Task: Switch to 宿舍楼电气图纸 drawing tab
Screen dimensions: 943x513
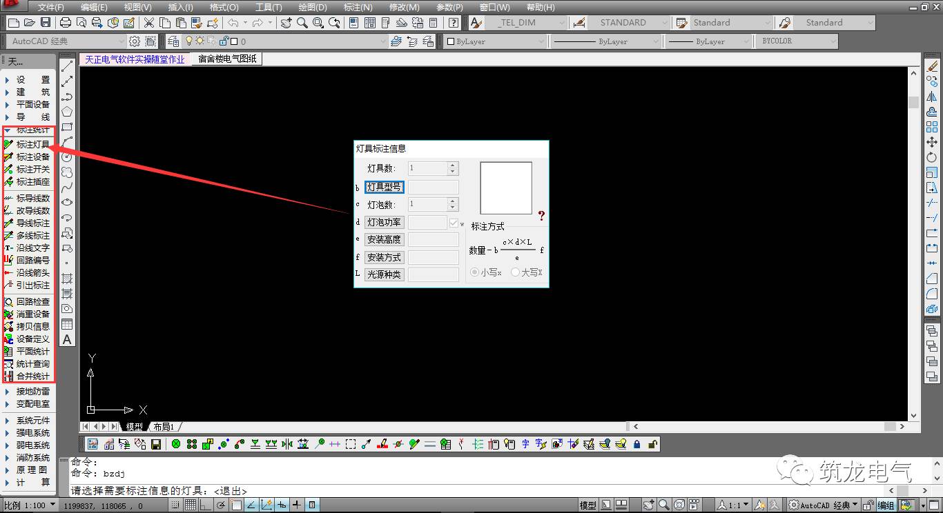Action: point(227,59)
